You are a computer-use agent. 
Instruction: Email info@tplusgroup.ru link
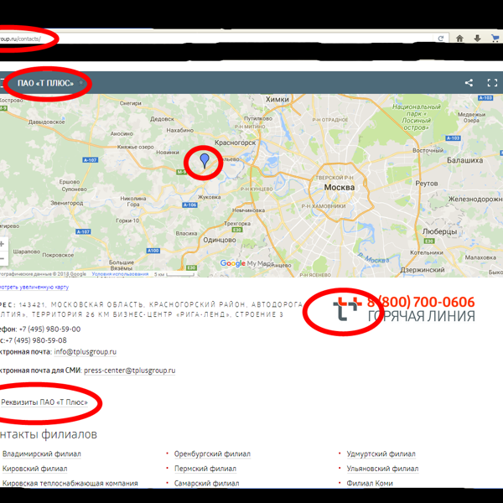tap(85, 351)
